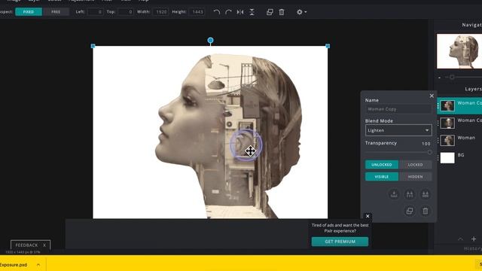Click the trash icon in the top toolbar
This screenshot has height=271, width=482.
(x=282, y=12)
